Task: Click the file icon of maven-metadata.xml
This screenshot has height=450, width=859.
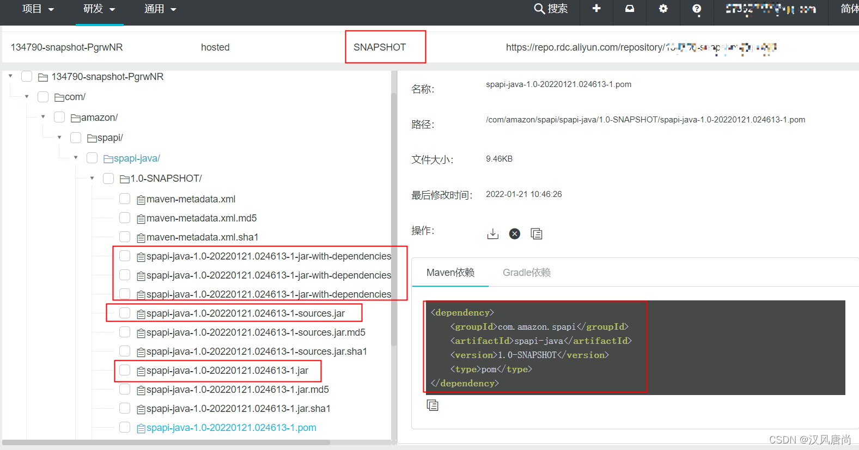Action: [x=141, y=200]
